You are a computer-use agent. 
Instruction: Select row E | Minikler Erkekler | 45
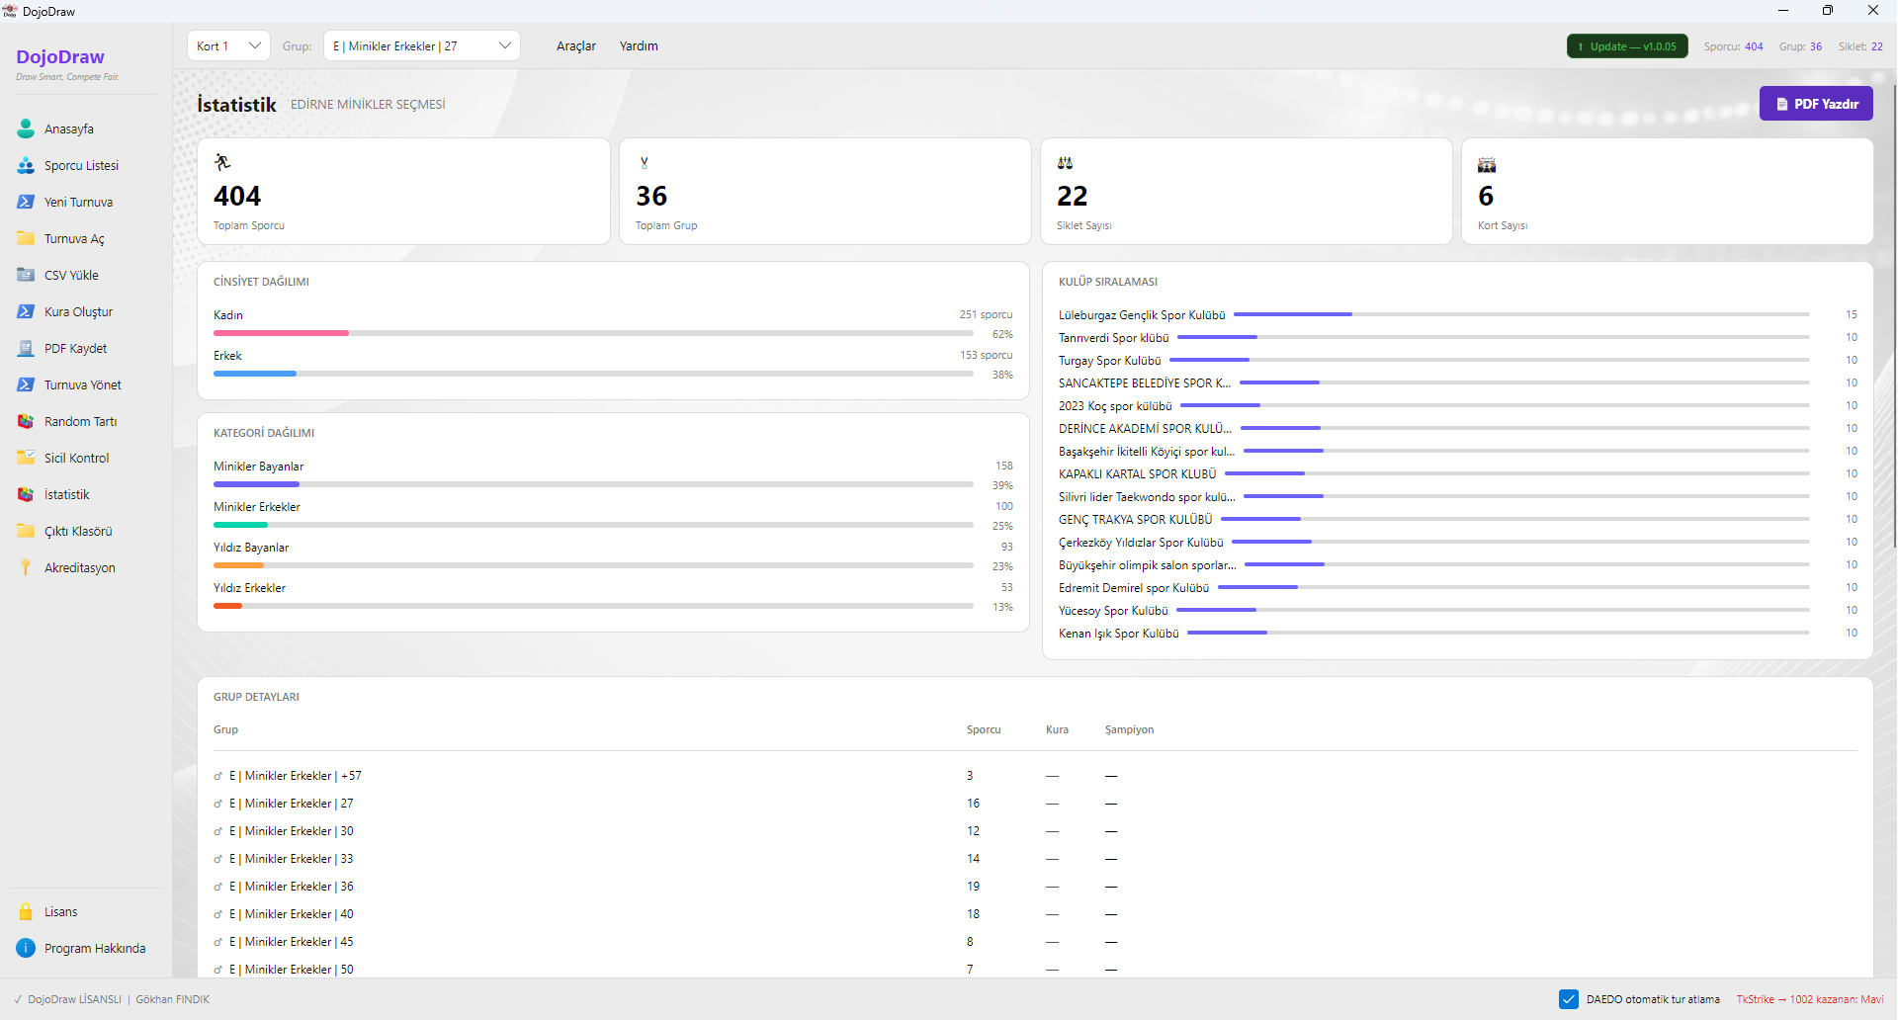1035,942
